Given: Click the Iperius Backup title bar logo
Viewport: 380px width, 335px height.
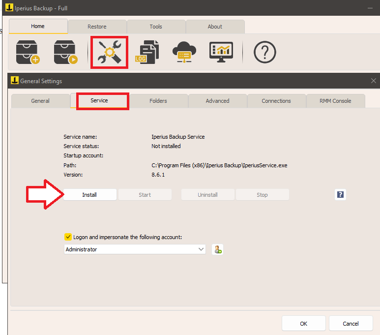Looking at the screenshot, I should tap(9, 7).
